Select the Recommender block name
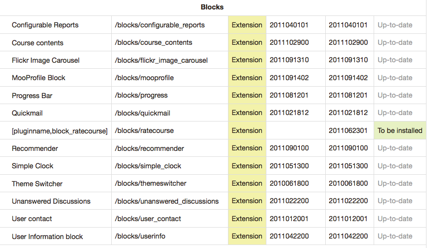 (35, 148)
